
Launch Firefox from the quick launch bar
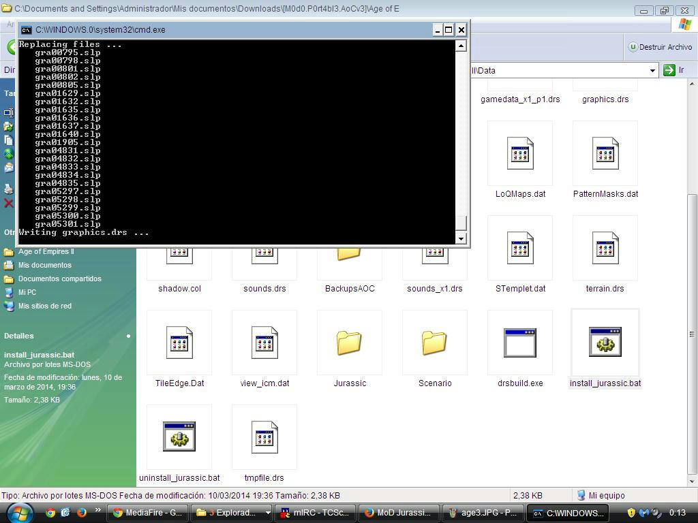pyautogui.click(x=82, y=513)
